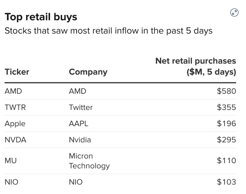The image size is (246, 194).
Task: Click the Micron Technology company name
Action: point(89,161)
